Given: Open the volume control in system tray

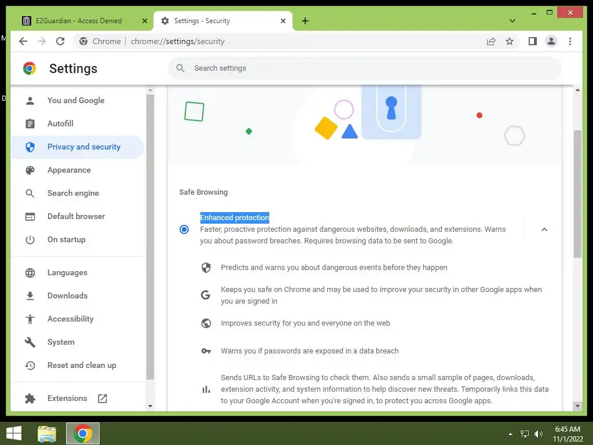Looking at the screenshot, I should [x=538, y=434].
